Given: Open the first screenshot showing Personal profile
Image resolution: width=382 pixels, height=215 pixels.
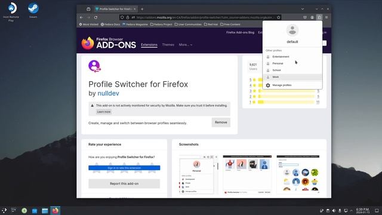Looking at the screenshot, I should pyautogui.click(x=198, y=174).
